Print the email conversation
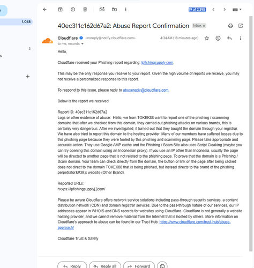This screenshot has width=254, height=268. click(230, 26)
